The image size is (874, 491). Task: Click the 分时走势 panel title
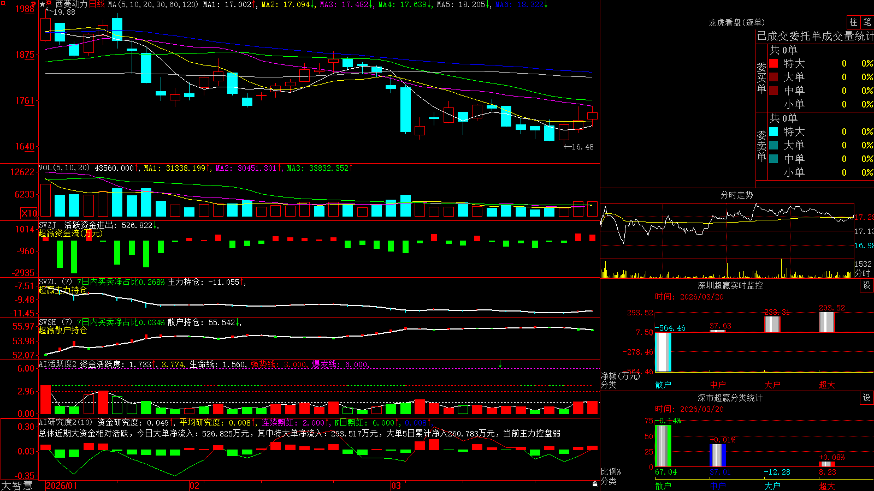pos(736,195)
